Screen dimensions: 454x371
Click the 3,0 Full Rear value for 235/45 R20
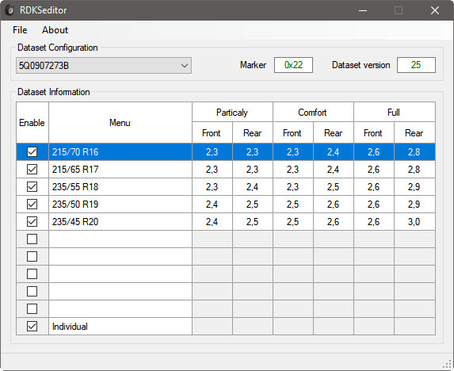pos(414,222)
